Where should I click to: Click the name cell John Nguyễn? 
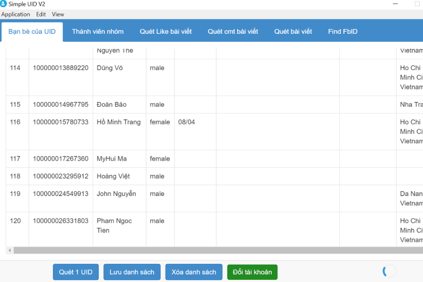pyautogui.click(x=116, y=194)
